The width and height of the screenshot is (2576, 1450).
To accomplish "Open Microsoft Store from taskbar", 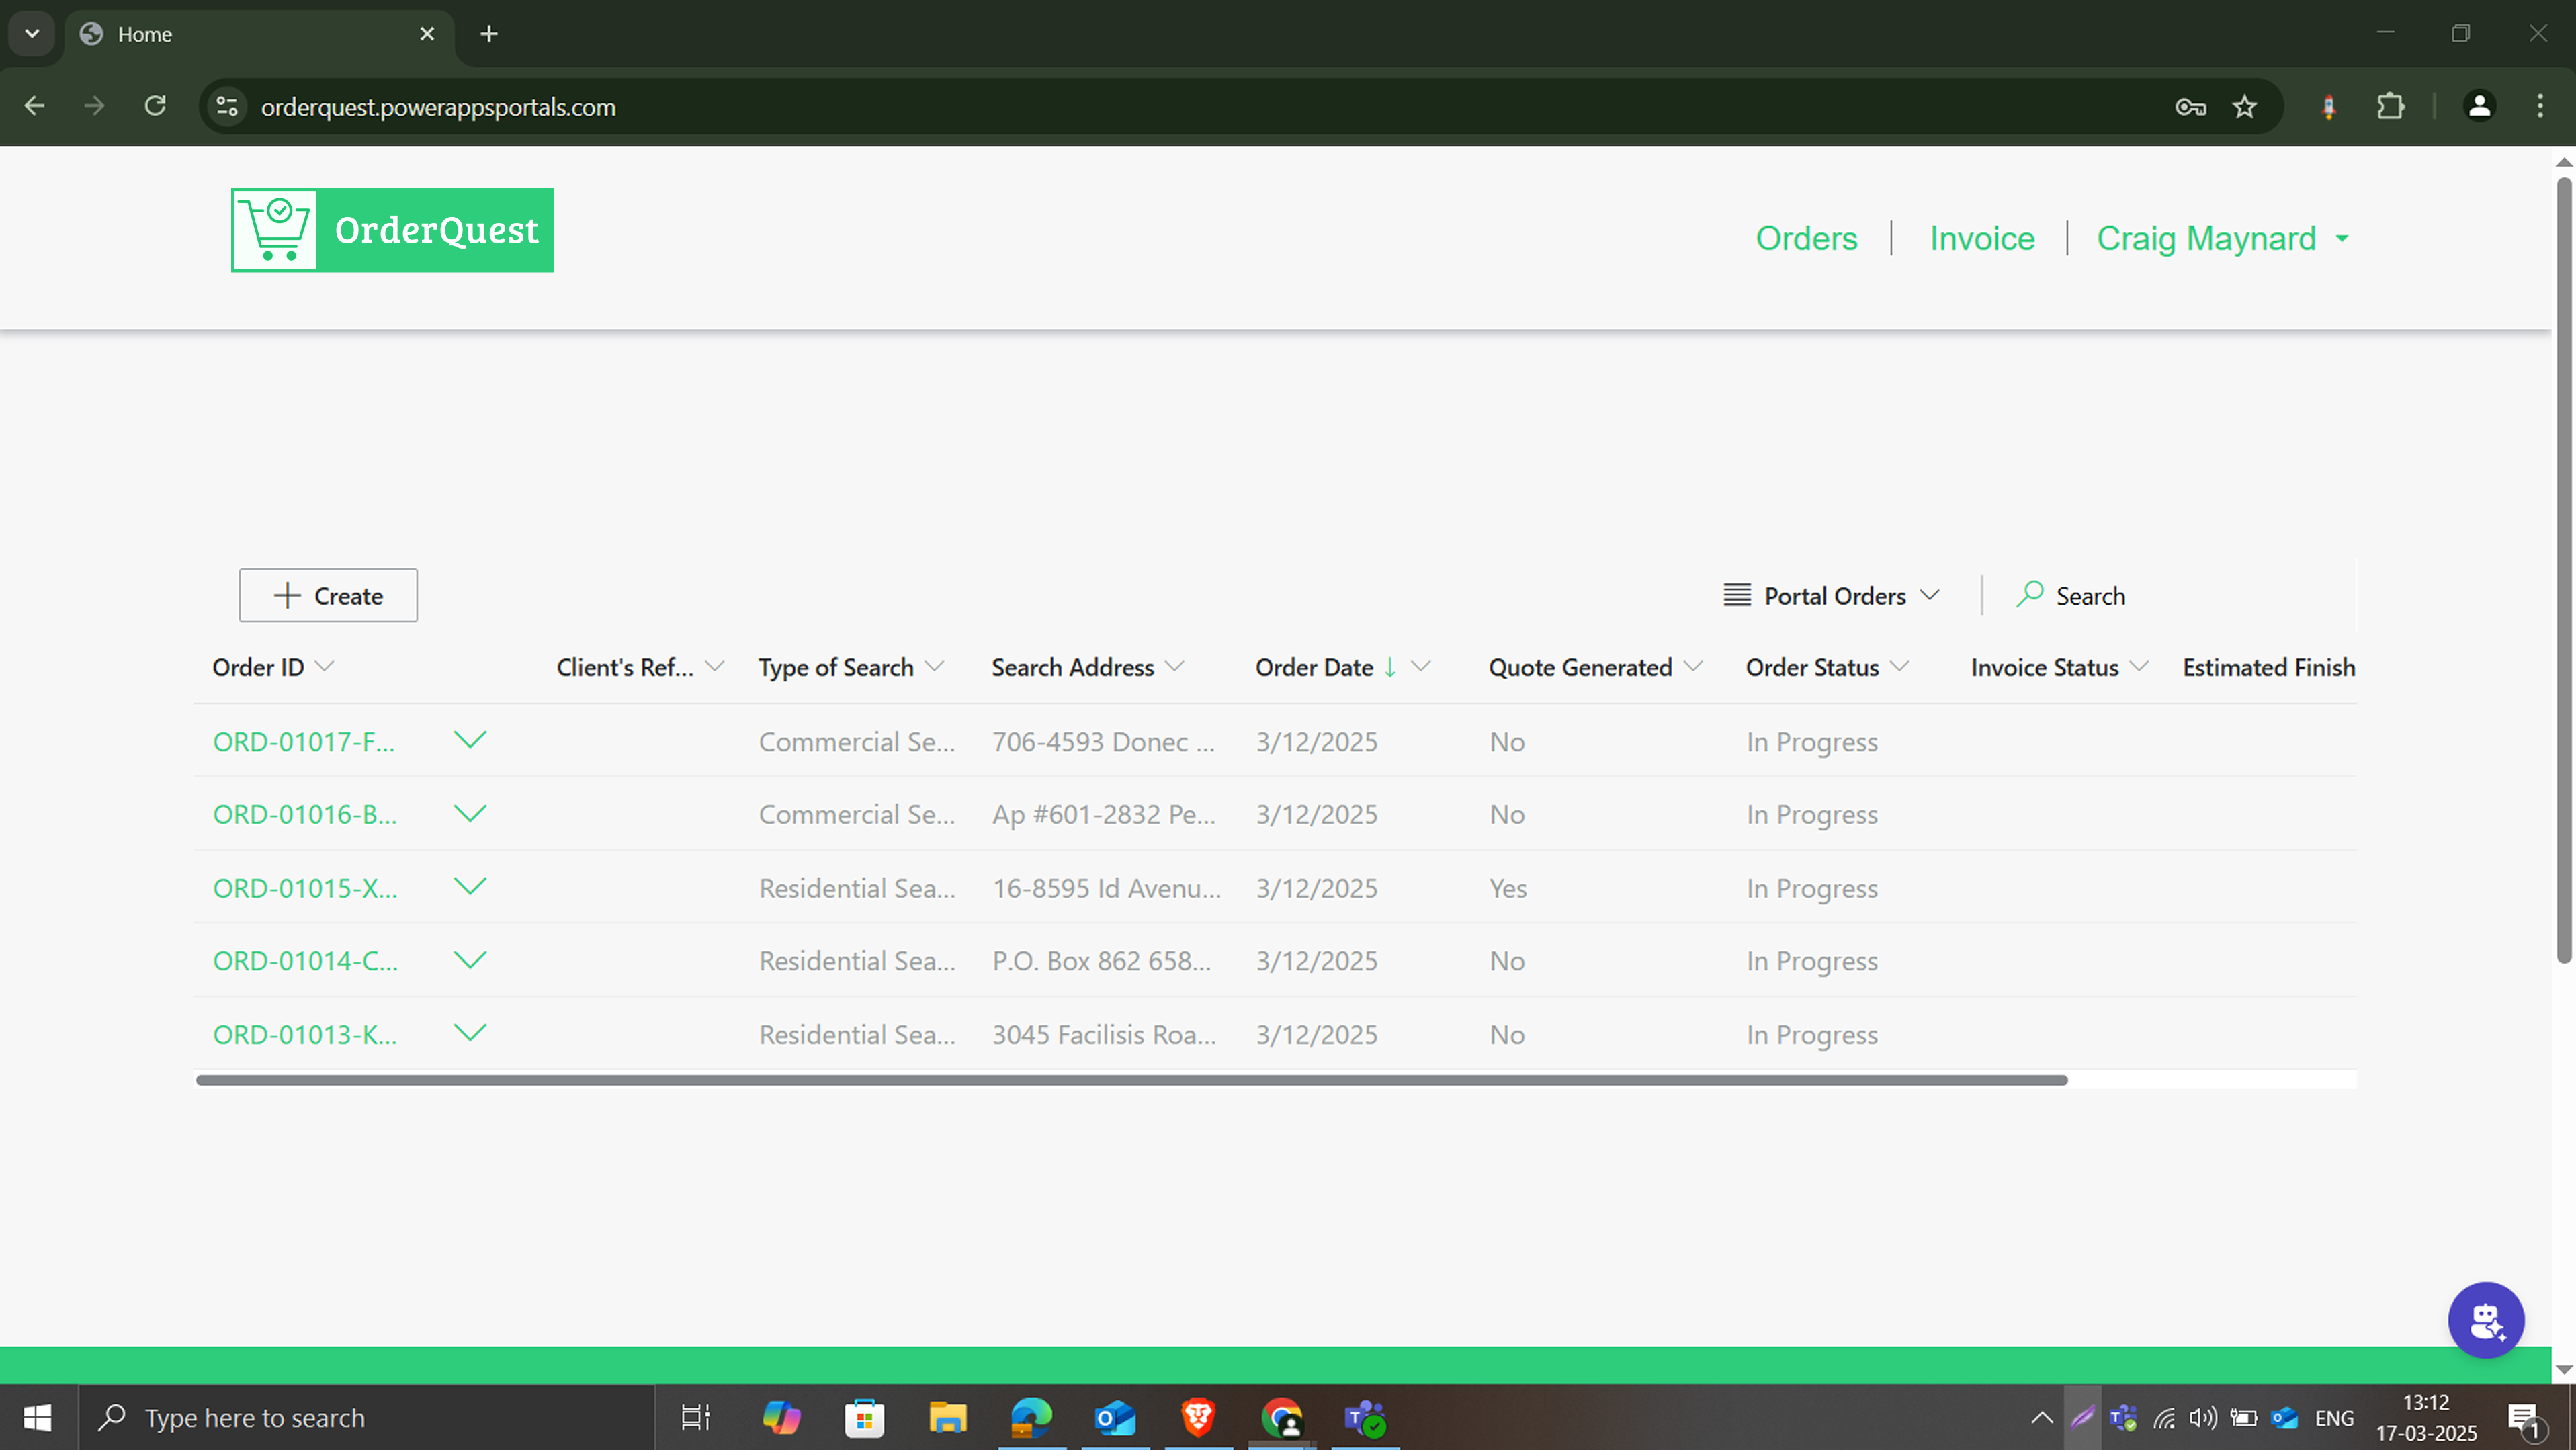I will point(865,1417).
